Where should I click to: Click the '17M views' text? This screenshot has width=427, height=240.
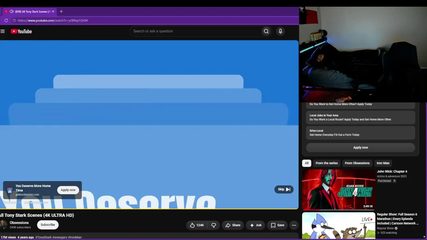pyautogui.click(x=8, y=237)
